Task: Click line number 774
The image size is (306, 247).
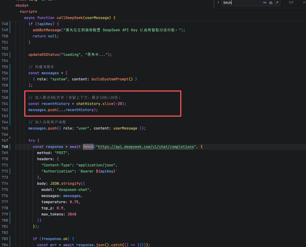Action: click(5, 184)
